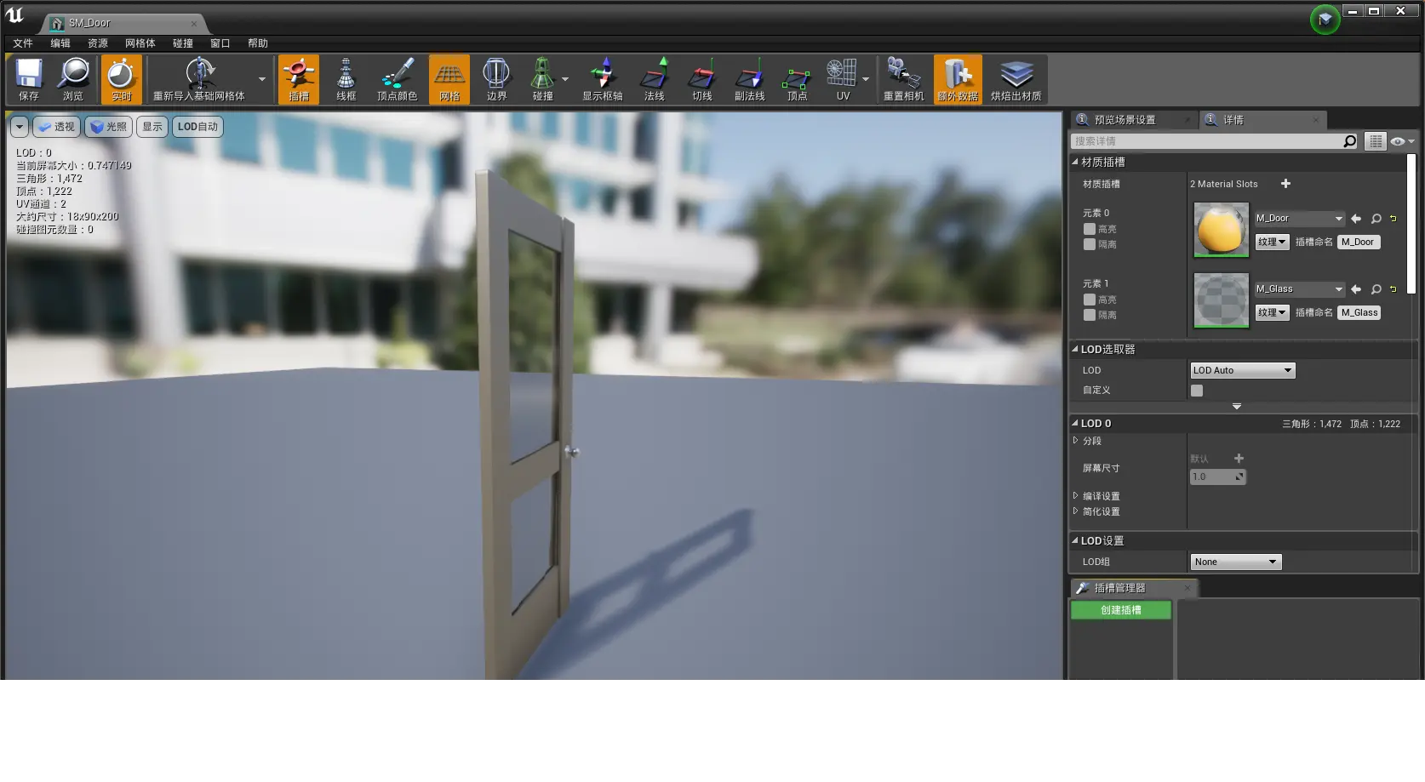The height and width of the screenshot is (782, 1425).
Task: Show 副法线 (Binormals) toolbar icon
Action: (750, 80)
